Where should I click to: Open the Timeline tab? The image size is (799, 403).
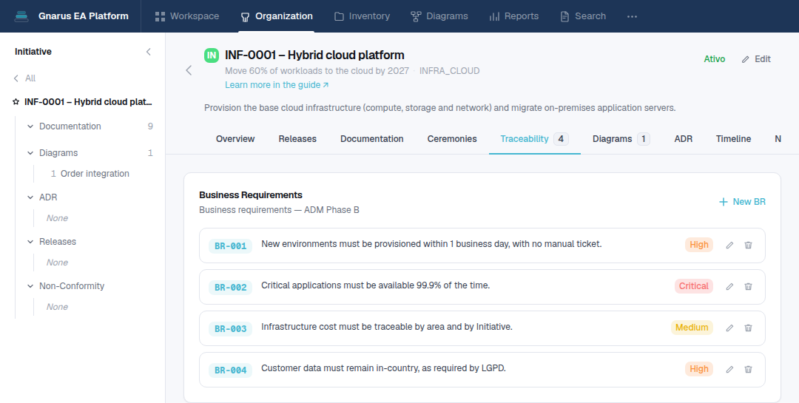(x=733, y=138)
